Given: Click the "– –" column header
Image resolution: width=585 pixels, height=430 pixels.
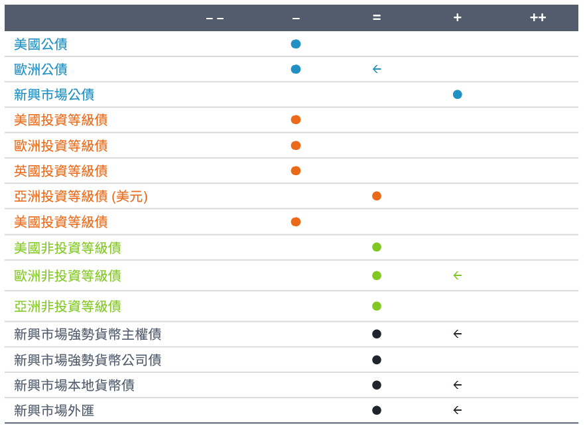Looking at the screenshot, I should tap(215, 17).
